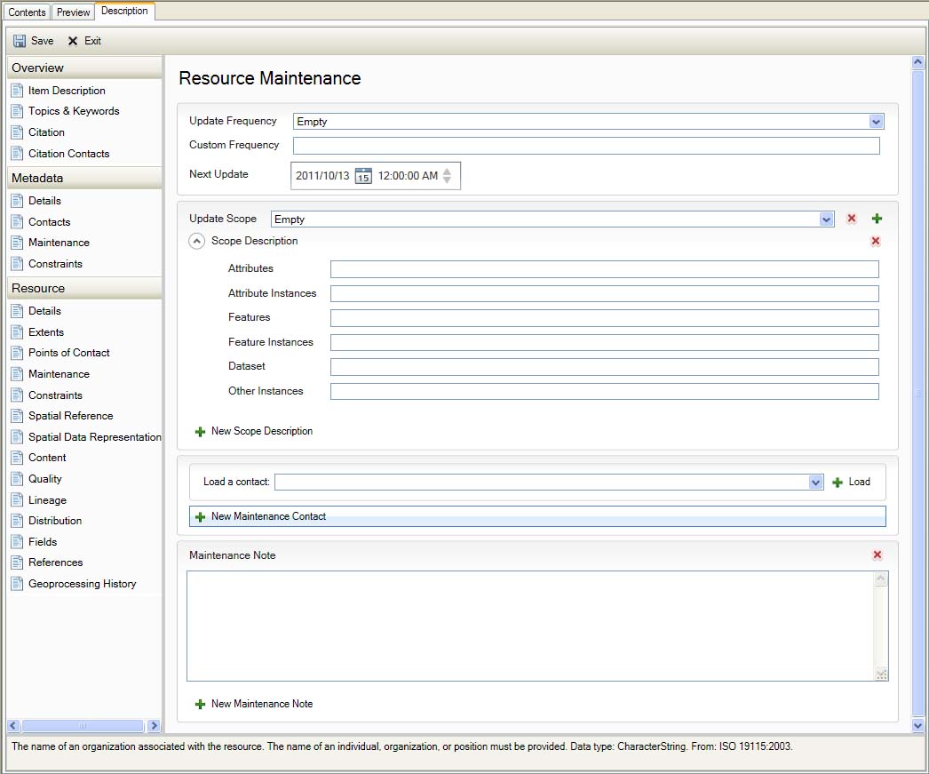Open the Update Frequency dropdown
Screen dimensions: 929x774
(x=876, y=122)
